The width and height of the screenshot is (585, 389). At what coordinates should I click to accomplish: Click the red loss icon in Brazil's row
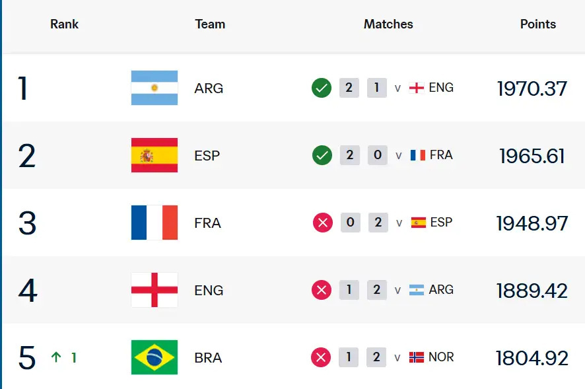321,357
